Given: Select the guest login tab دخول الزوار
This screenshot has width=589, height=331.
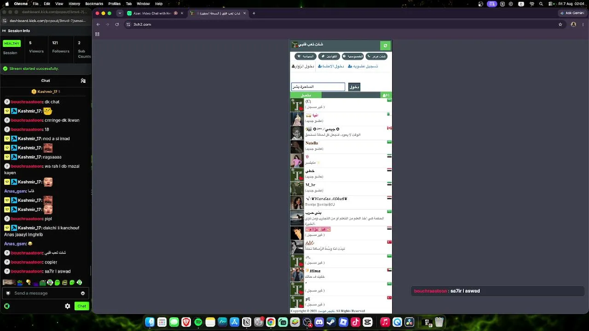Looking at the screenshot, I should [x=303, y=66].
